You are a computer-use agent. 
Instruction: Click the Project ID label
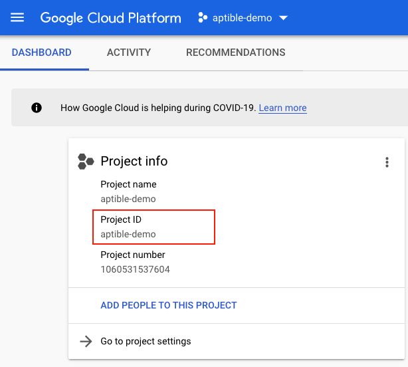point(121,219)
